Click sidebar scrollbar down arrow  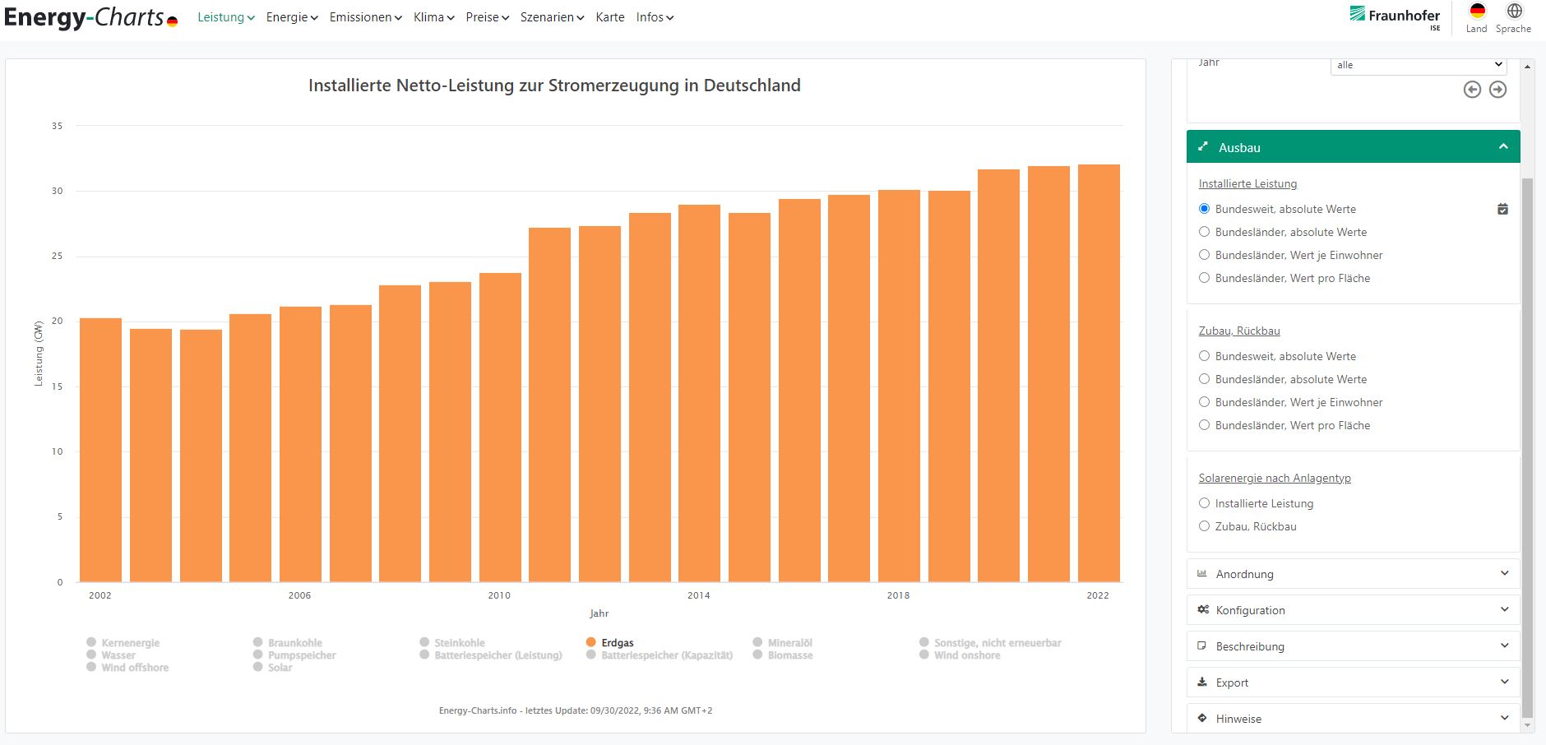tap(1528, 725)
